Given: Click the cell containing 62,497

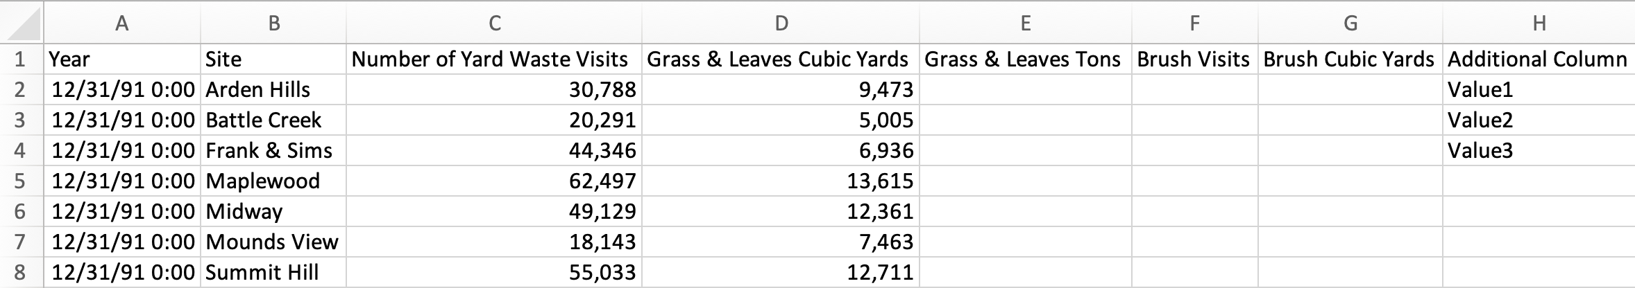Looking at the screenshot, I should click(494, 181).
